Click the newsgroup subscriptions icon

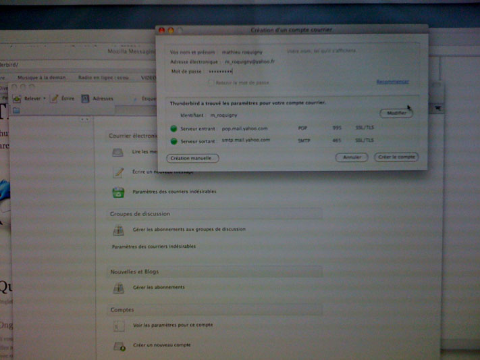coord(118,230)
